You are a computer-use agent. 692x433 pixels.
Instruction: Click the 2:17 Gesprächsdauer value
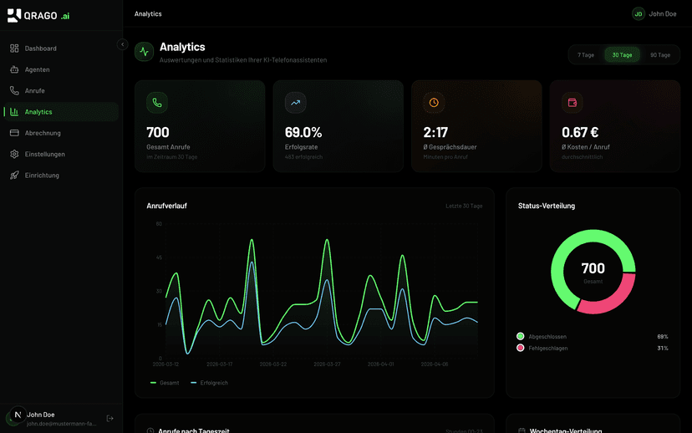pos(435,132)
